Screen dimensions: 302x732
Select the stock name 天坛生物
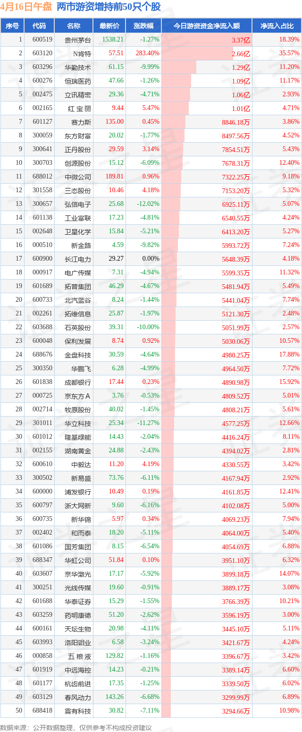click(x=78, y=629)
